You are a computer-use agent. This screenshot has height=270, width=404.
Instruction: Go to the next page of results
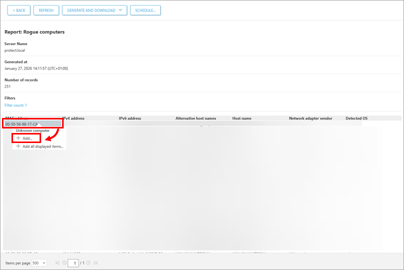coord(89,263)
